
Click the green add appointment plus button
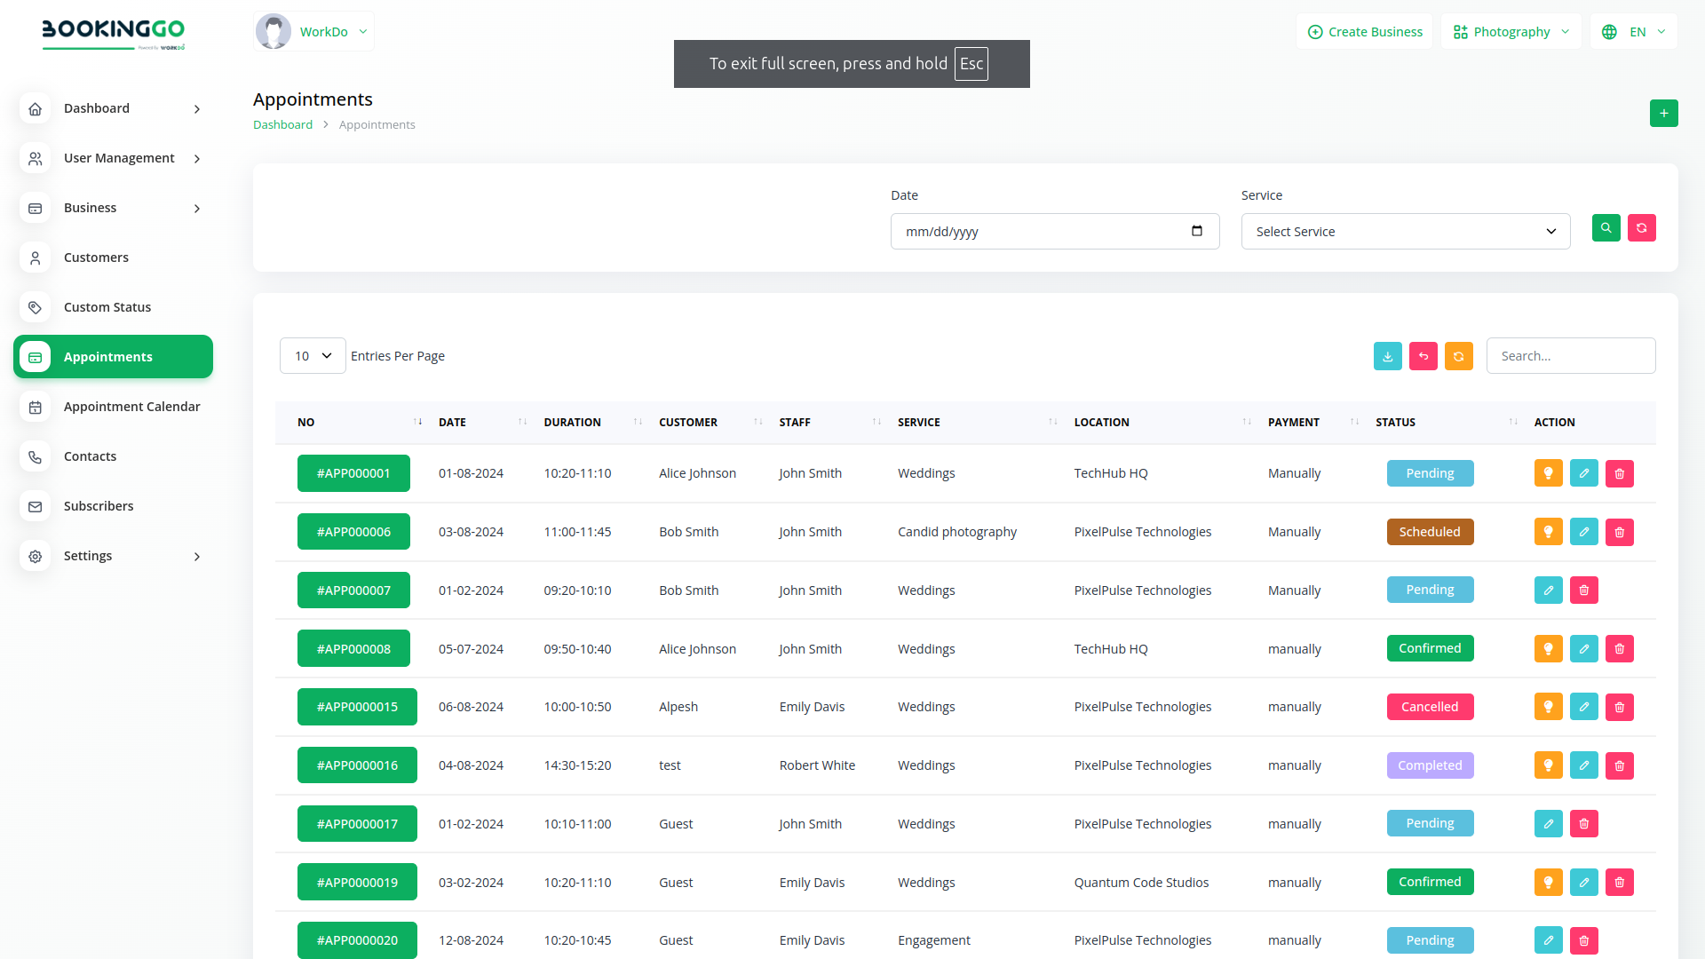click(1663, 113)
